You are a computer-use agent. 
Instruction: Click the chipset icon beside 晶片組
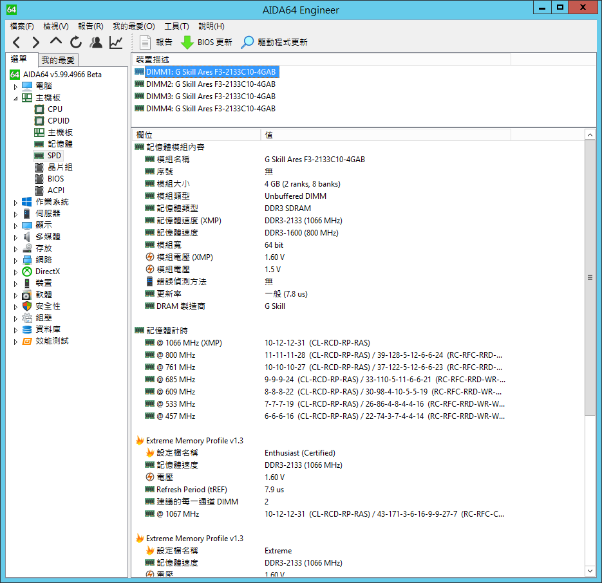[x=39, y=167]
